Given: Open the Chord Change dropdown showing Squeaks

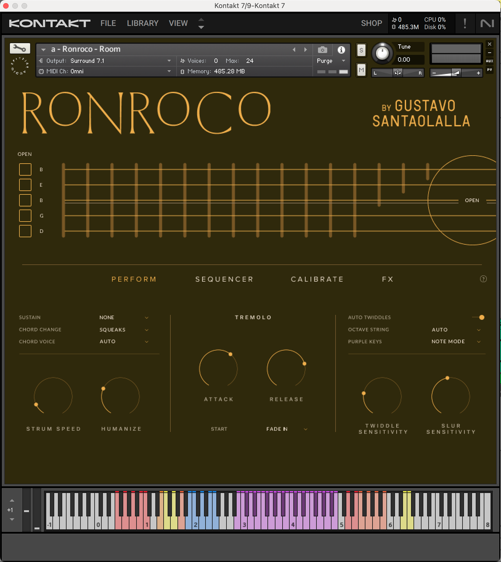Looking at the screenshot, I should (124, 329).
